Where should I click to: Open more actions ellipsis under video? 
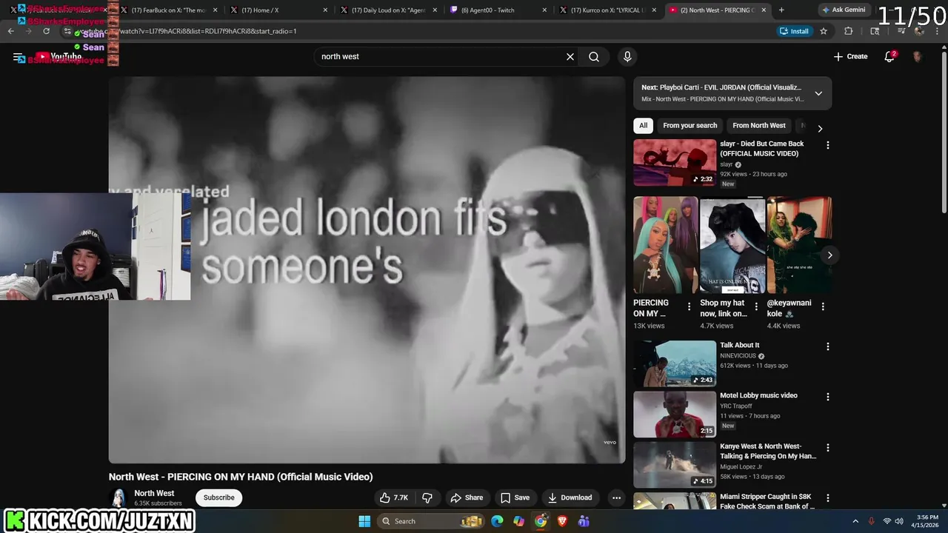pyautogui.click(x=616, y=497)
